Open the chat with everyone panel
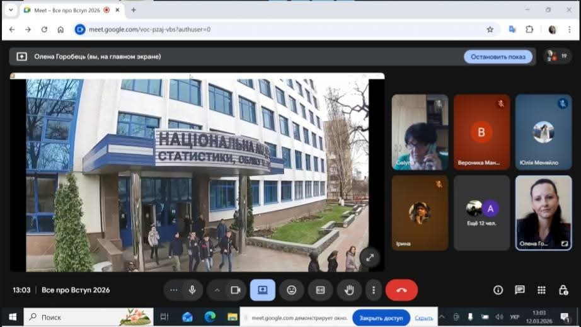Screen dimensions: 581x327 [x=520, y=290]
